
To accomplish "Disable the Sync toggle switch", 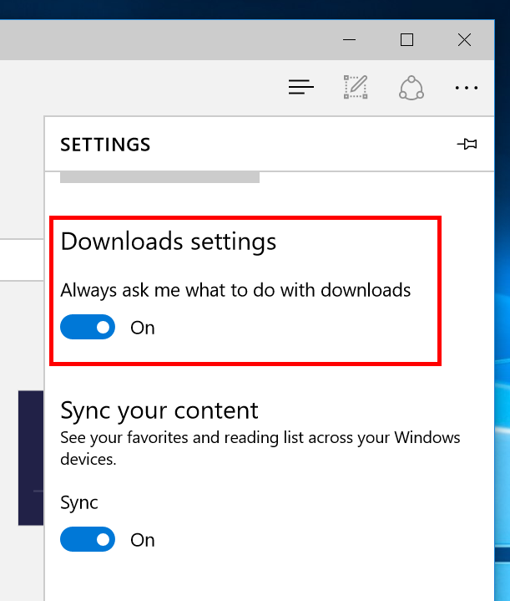I will coord(88,540).
